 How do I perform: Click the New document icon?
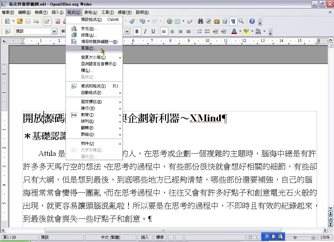(x=8, y=21)
